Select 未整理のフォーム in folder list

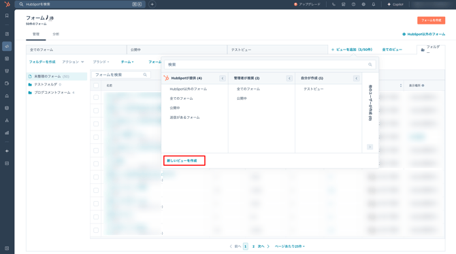[56, 76]
